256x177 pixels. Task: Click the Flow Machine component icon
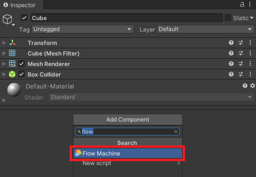(x=78, y=153)
